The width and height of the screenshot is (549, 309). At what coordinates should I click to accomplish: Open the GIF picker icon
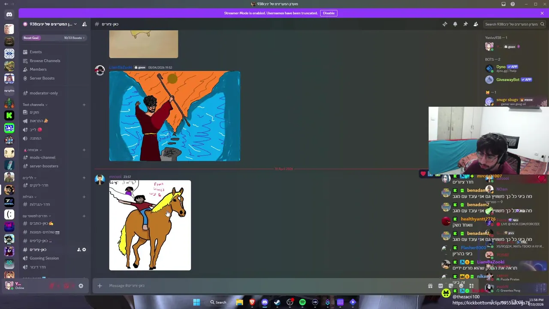[x=440, y=286]
